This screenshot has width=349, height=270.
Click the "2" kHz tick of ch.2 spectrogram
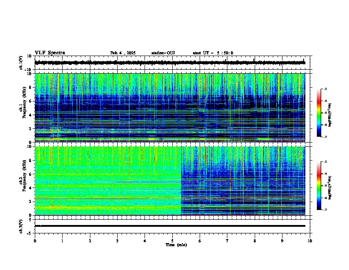pos(31,202)
